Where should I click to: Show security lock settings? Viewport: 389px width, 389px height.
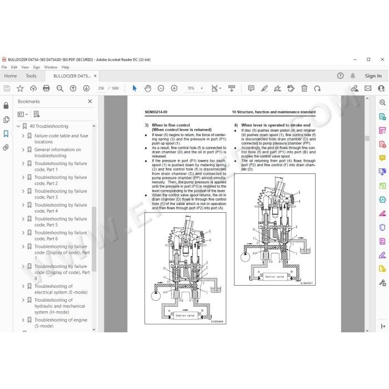[x=6, y=106]
